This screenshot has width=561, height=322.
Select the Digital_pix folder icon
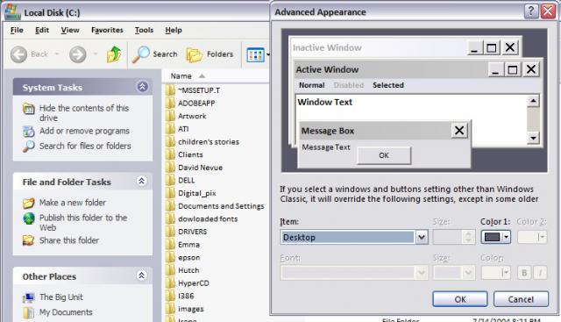[x=170, y=193]
